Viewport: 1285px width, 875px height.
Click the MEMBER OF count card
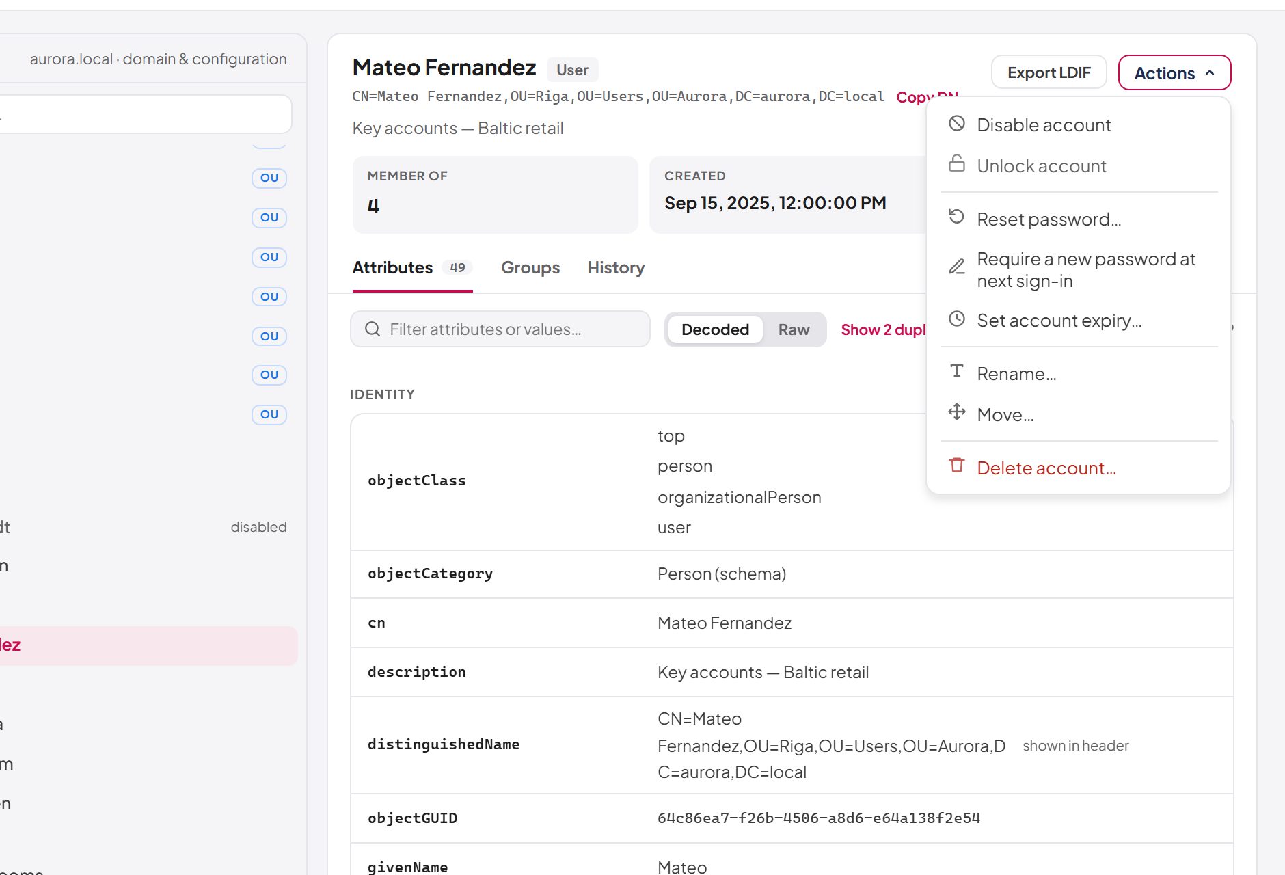(x=496, y=195)
